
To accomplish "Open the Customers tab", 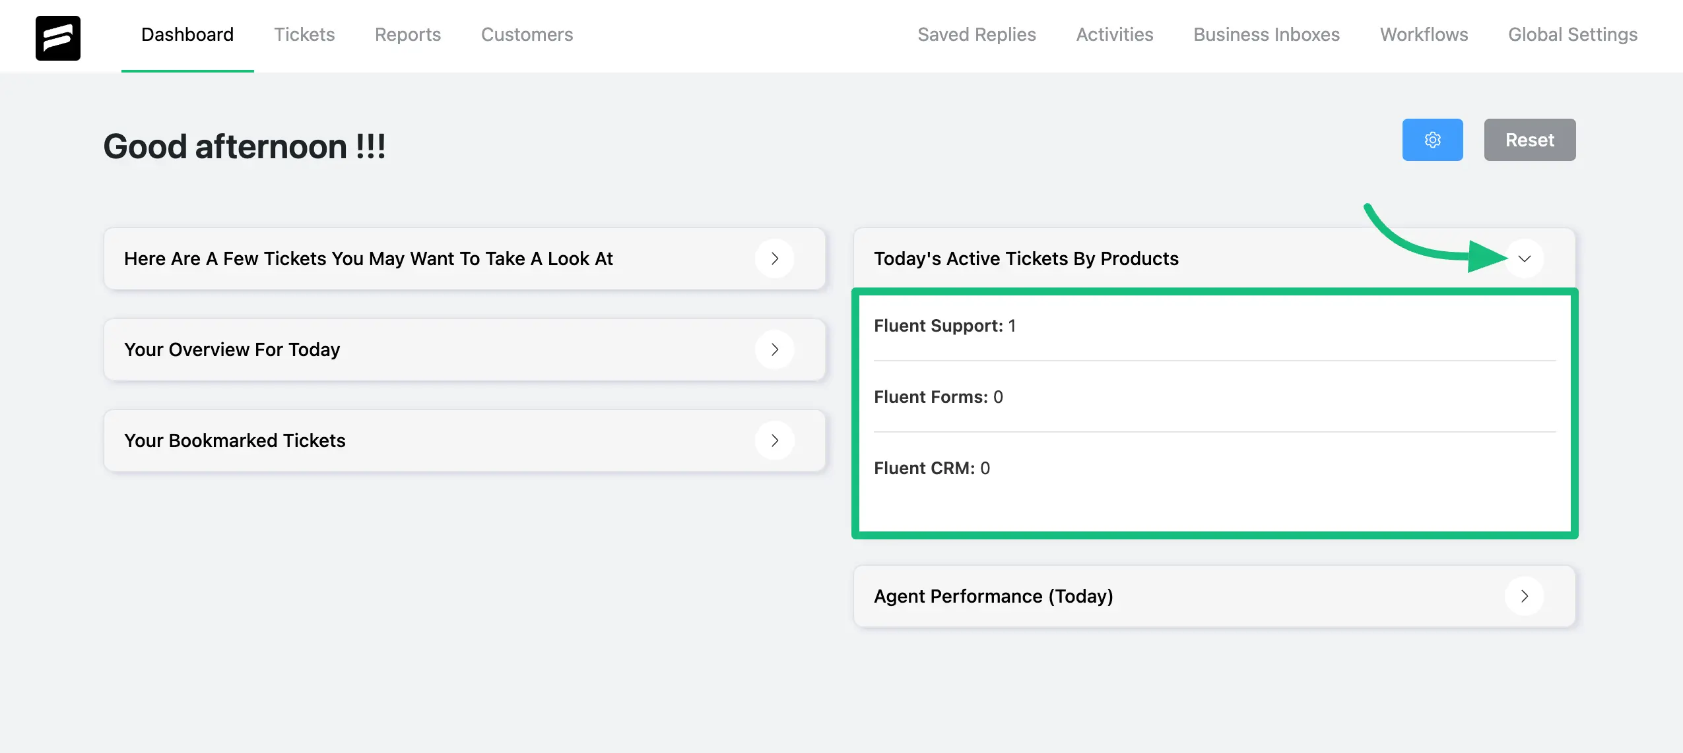I will click(x=527, y=34).
